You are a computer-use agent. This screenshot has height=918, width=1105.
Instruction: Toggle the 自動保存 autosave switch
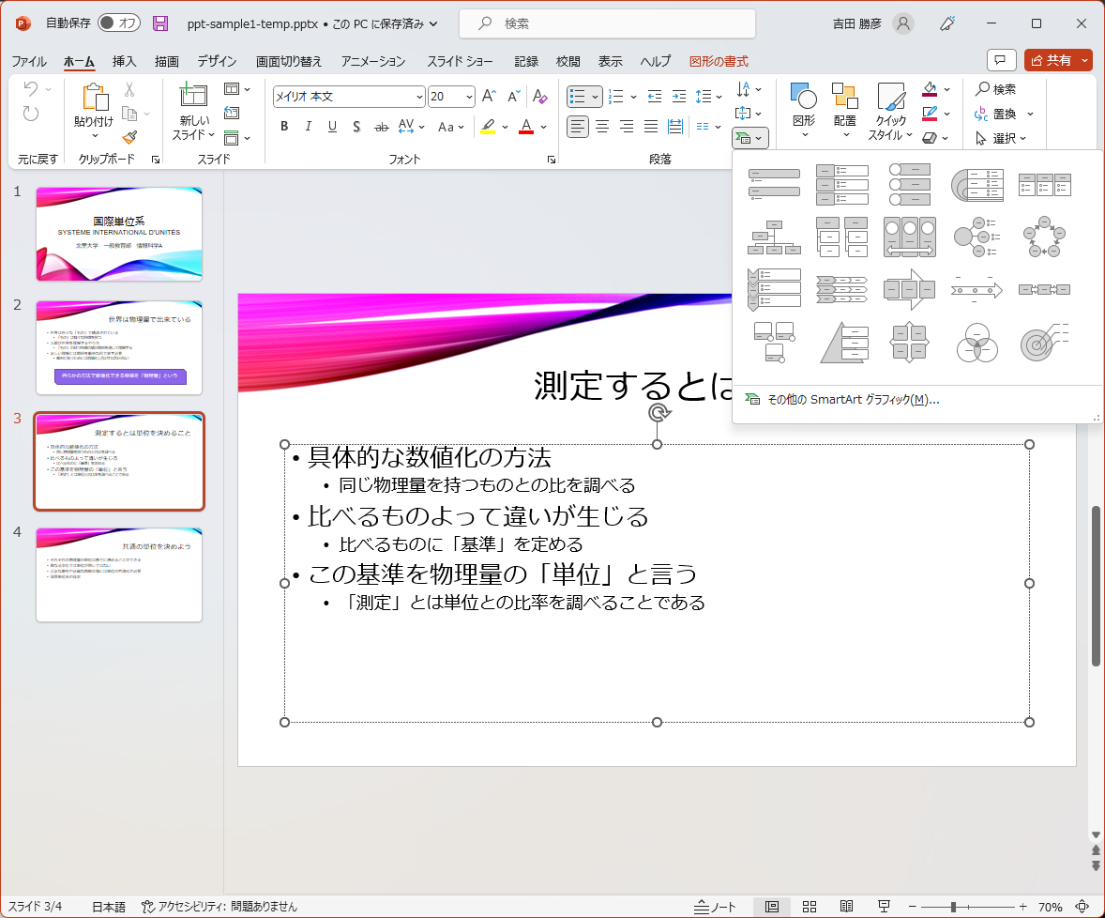118,23
